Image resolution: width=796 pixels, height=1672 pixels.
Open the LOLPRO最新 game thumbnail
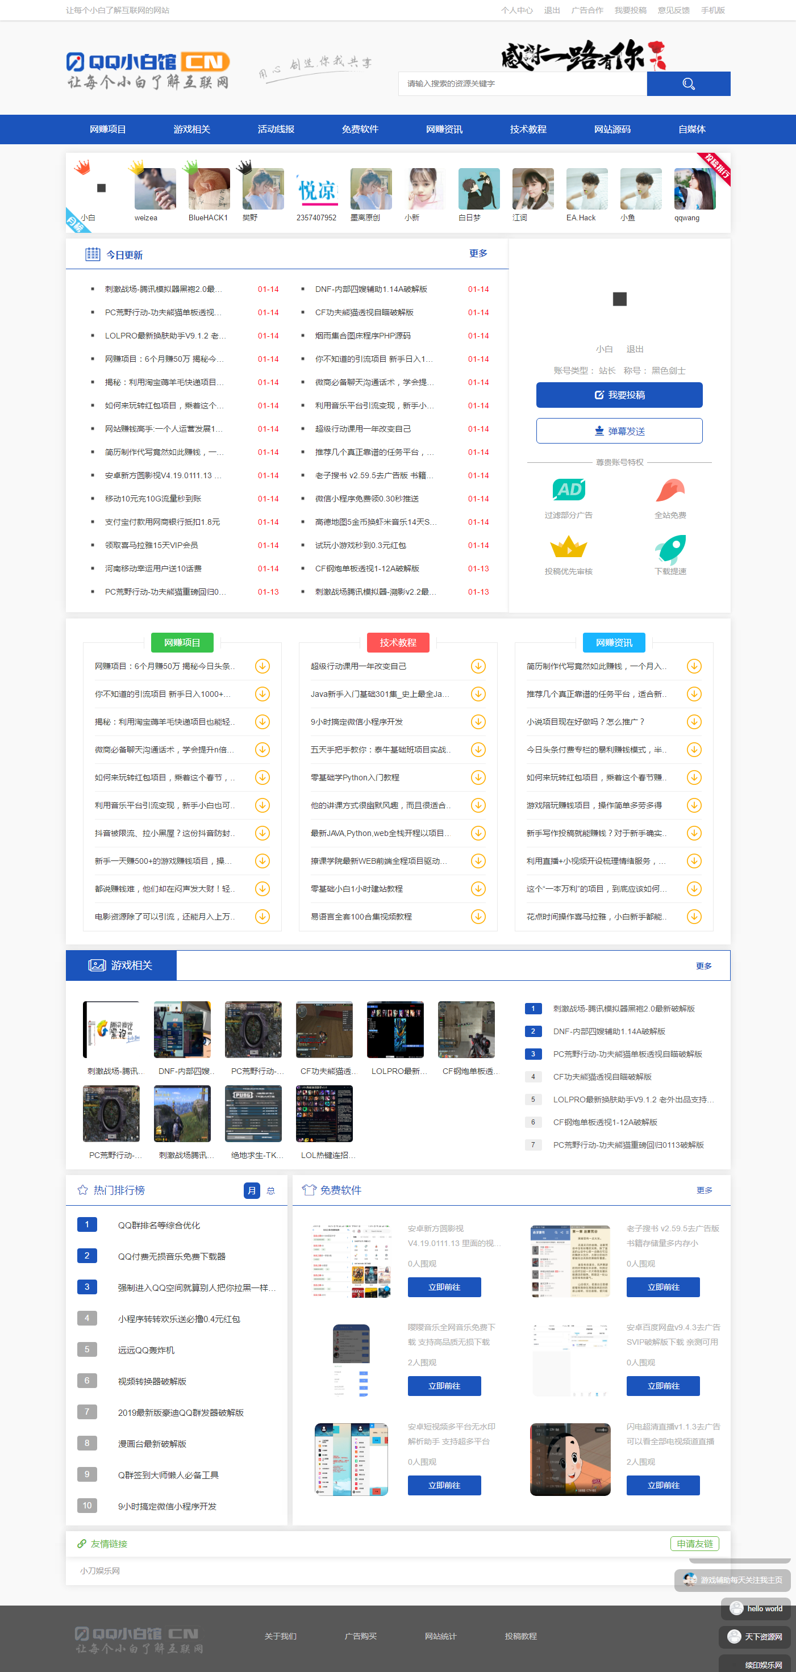[x=395, y=1030]
